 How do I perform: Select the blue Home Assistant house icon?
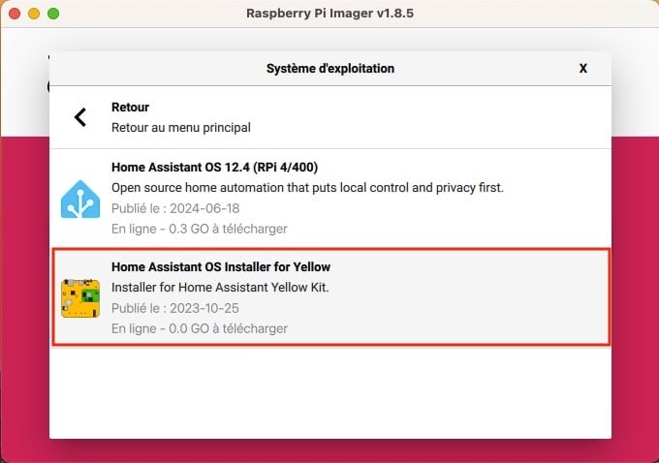(x=80, y=200)
